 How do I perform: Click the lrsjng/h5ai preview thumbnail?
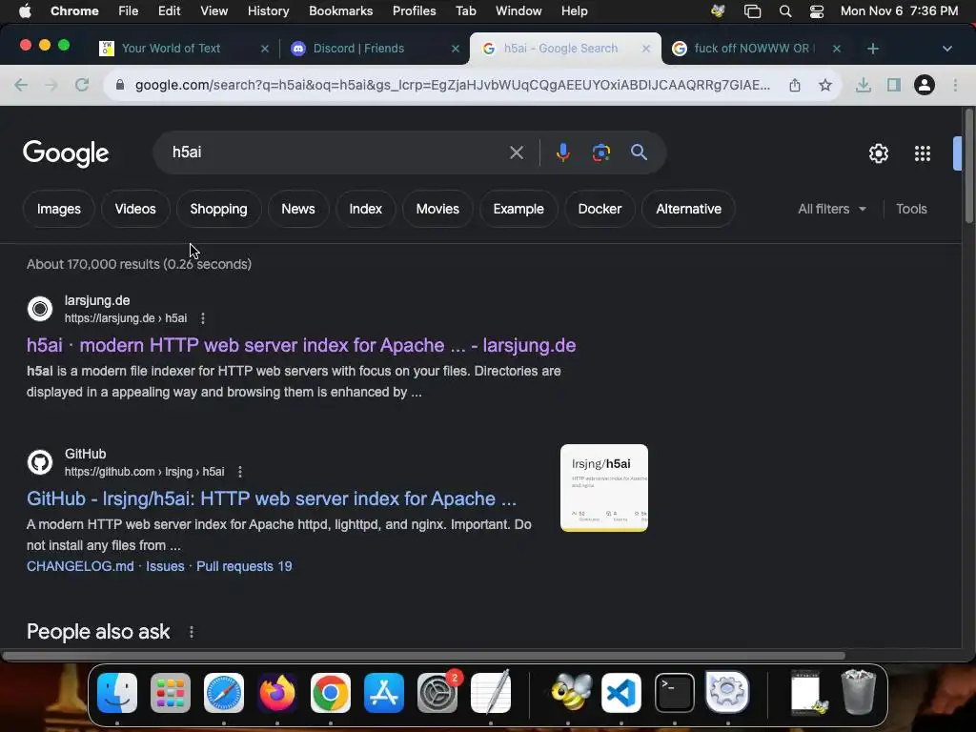click(603, 488)
